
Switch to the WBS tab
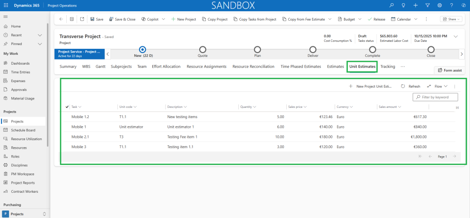coord(86,67)
